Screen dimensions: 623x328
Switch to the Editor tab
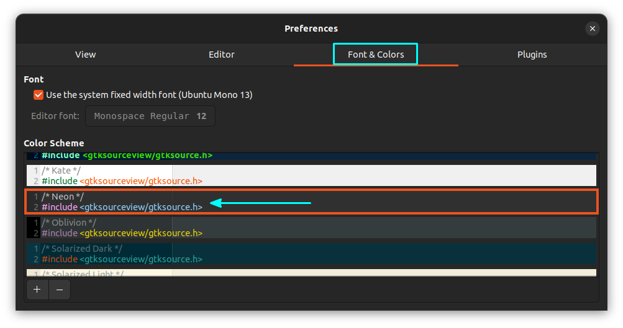[222, 55]
